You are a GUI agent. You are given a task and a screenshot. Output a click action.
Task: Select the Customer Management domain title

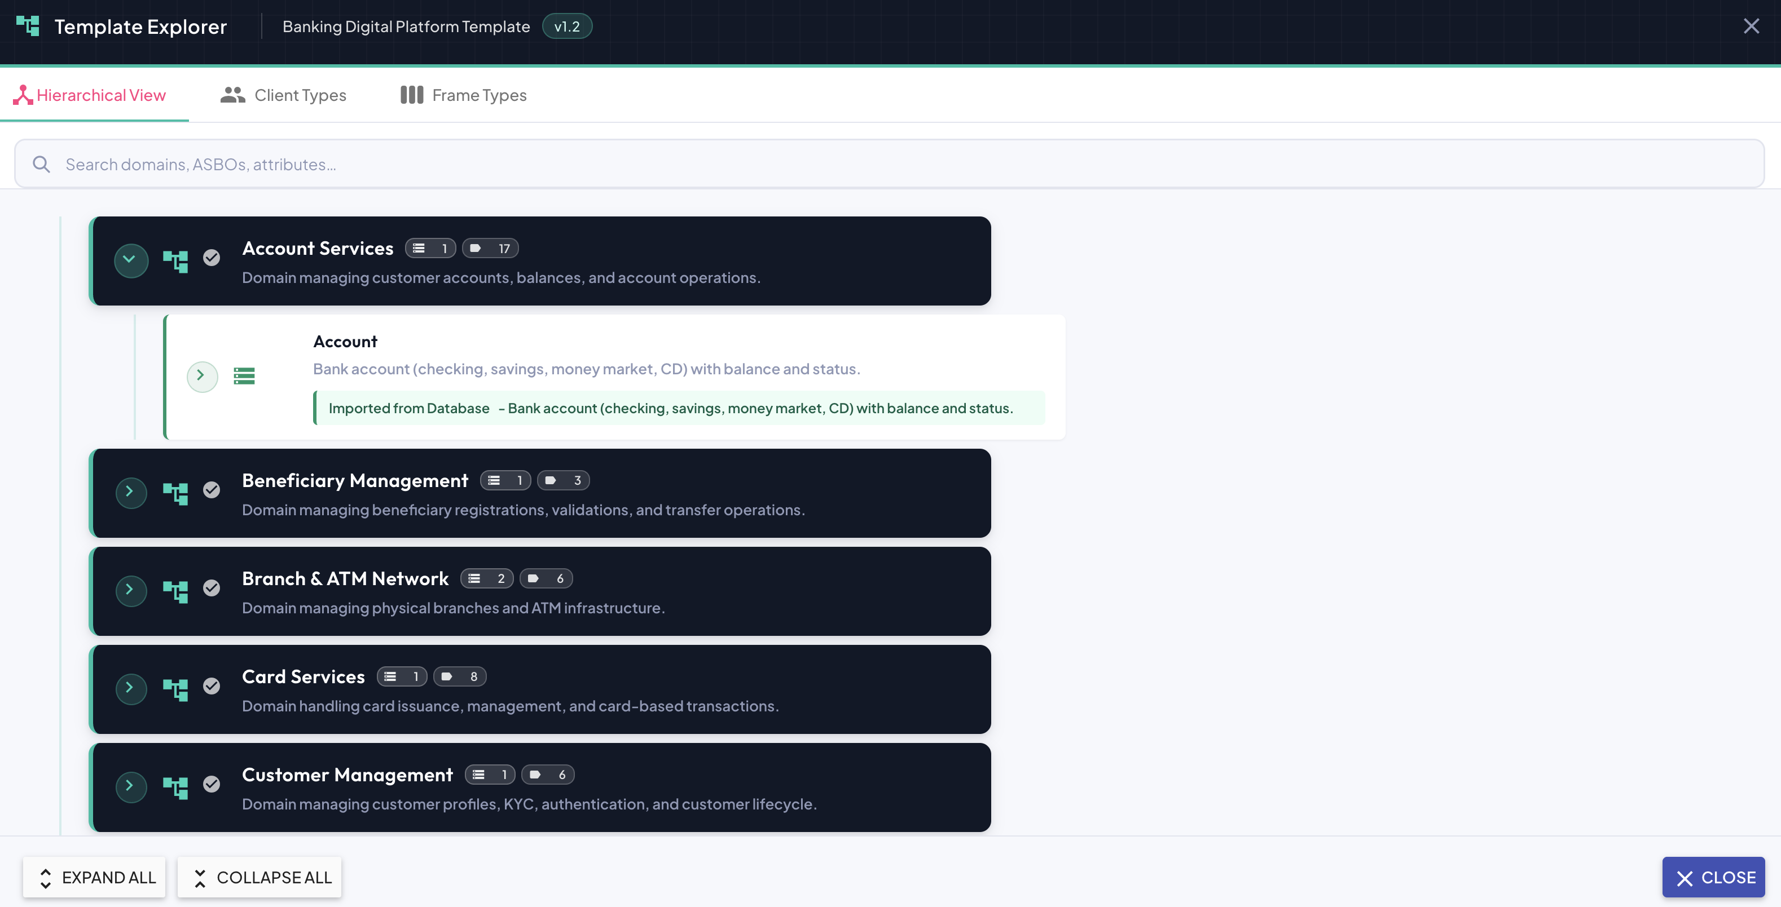click(x=347, y=775)
